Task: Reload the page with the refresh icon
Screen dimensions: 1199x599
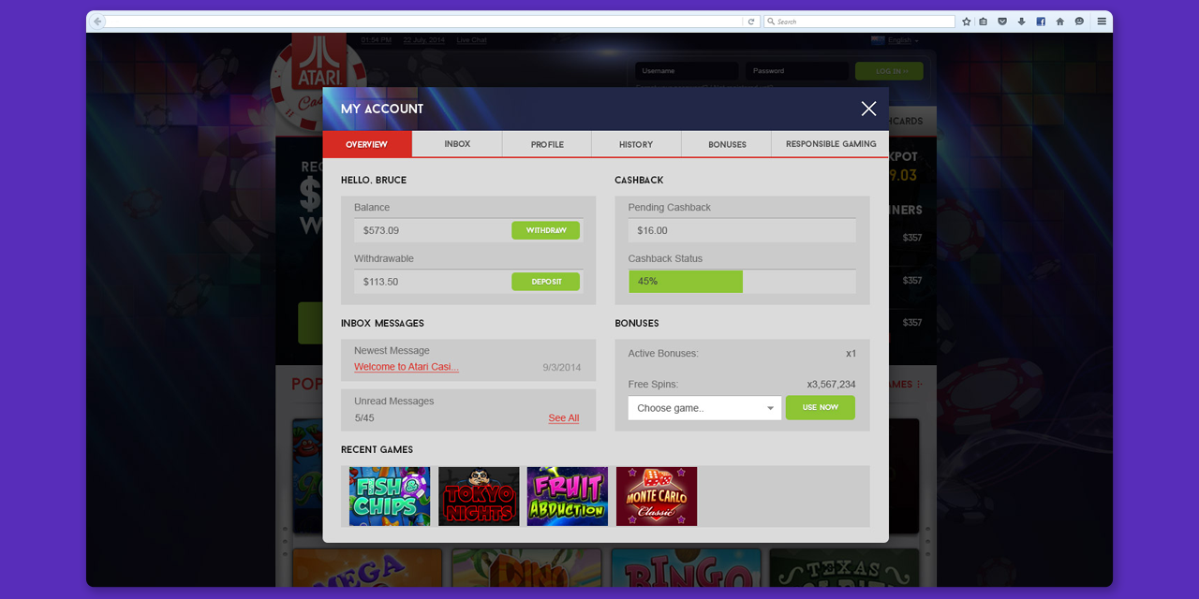Action: point(751,22)
